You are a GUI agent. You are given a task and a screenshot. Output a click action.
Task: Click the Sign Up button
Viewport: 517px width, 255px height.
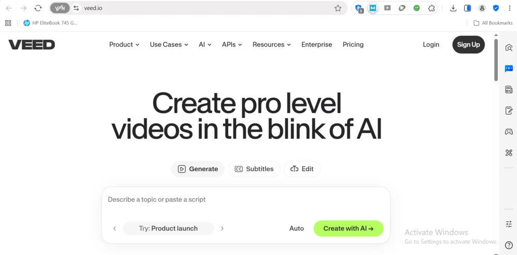point(468,44)
